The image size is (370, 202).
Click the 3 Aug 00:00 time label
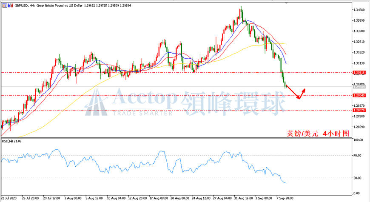click(x=73, y=198)
